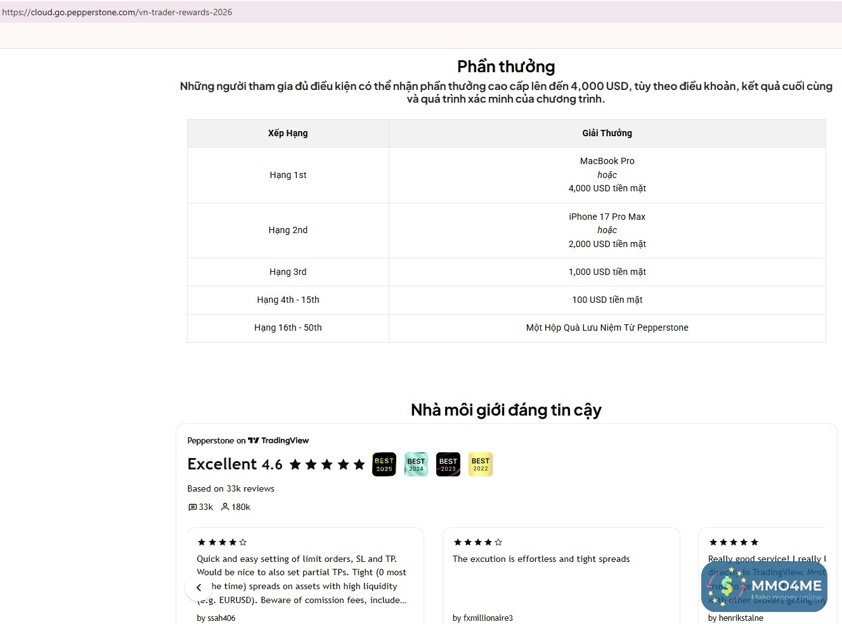
Task: Click the 'Hạng 1st' table cell
Action: click(x=288, y=175)
